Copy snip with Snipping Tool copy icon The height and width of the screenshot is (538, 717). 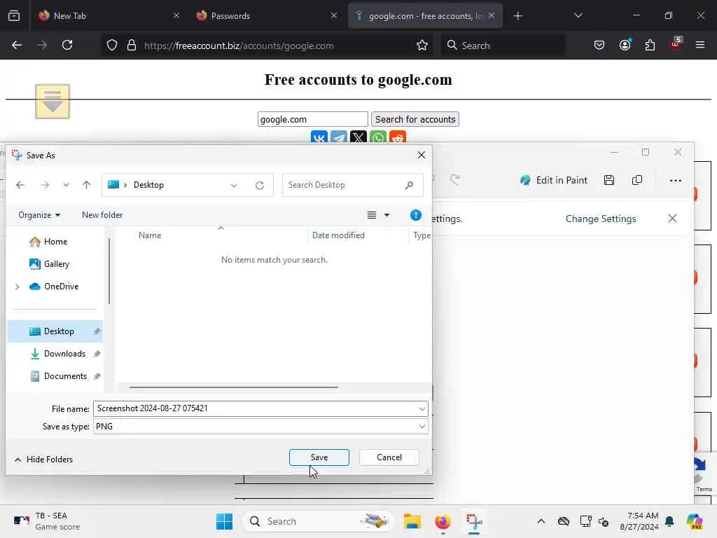(637, 180)
